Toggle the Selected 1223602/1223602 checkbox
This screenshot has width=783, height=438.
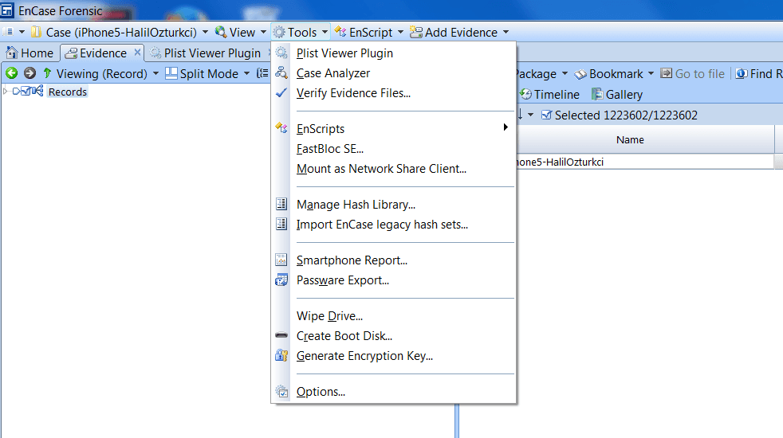click(546, 115)
